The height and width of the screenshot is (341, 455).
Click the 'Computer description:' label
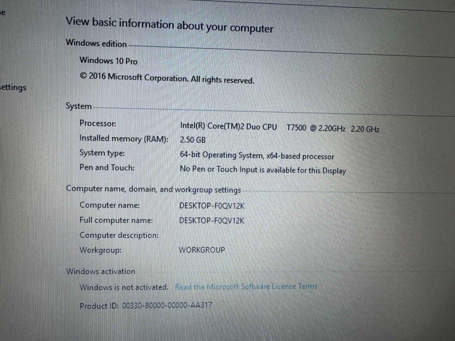click(x=119, y=235)
